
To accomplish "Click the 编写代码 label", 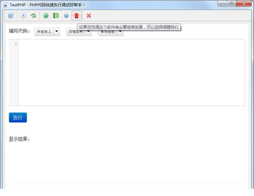I will [x=19, y=31].
